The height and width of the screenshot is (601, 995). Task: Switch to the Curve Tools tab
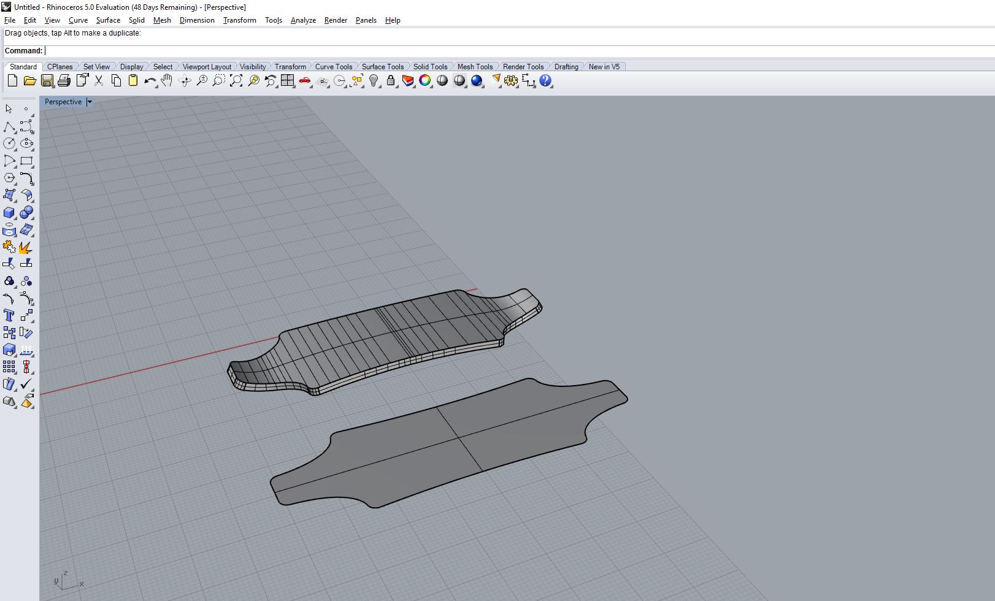click(x=334, y=67)
